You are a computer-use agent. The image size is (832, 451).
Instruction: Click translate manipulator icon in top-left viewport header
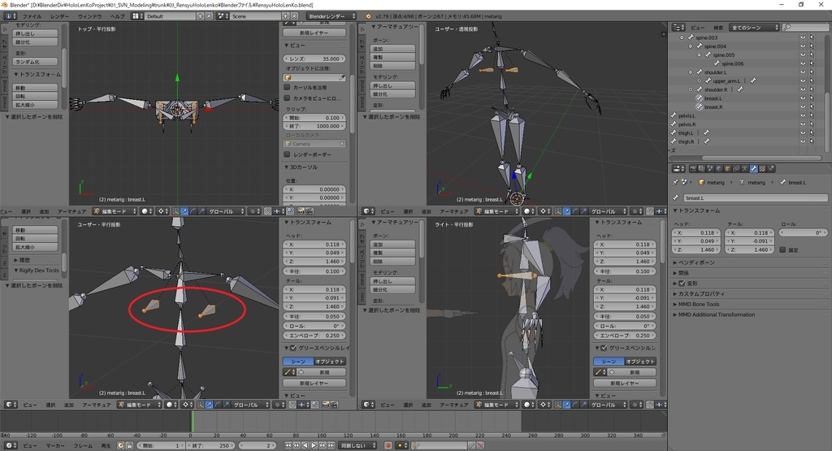click(184, 211)
